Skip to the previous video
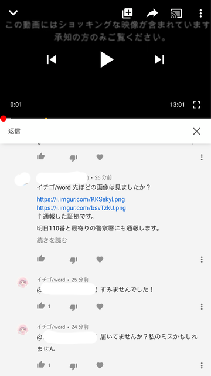Viewport: 211px width, 376px height. point(52,59)
